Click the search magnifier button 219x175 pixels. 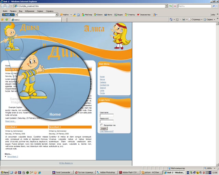point(214,6)
